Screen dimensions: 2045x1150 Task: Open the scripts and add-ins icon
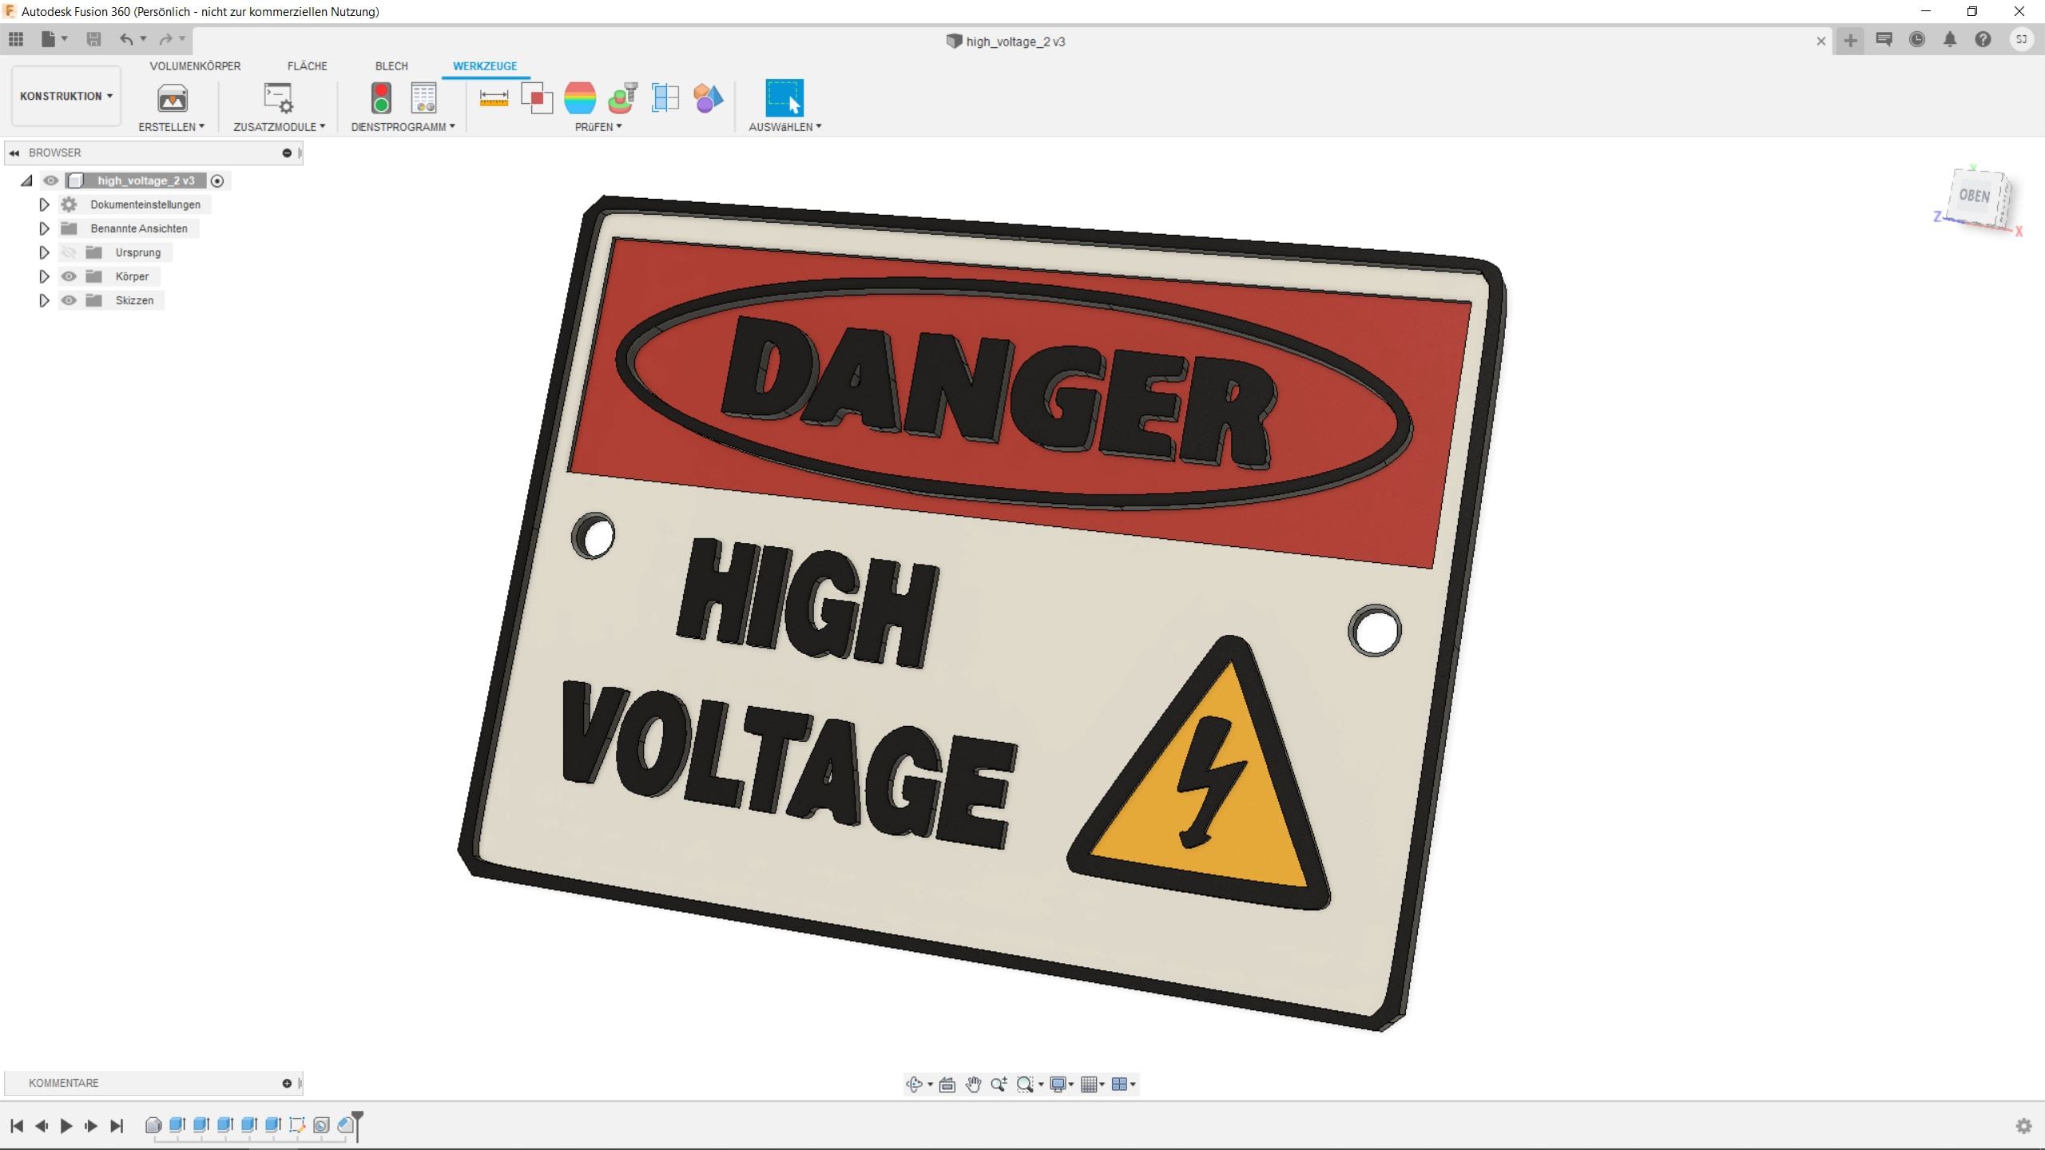[x=279, y=98]
